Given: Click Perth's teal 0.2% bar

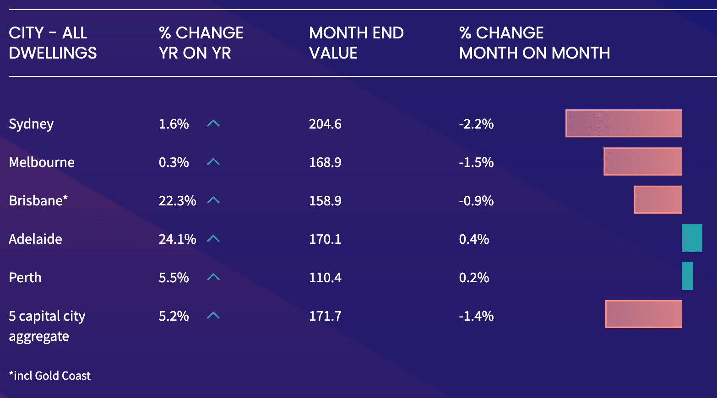Looking at the screenshot, I should [687, 276].
